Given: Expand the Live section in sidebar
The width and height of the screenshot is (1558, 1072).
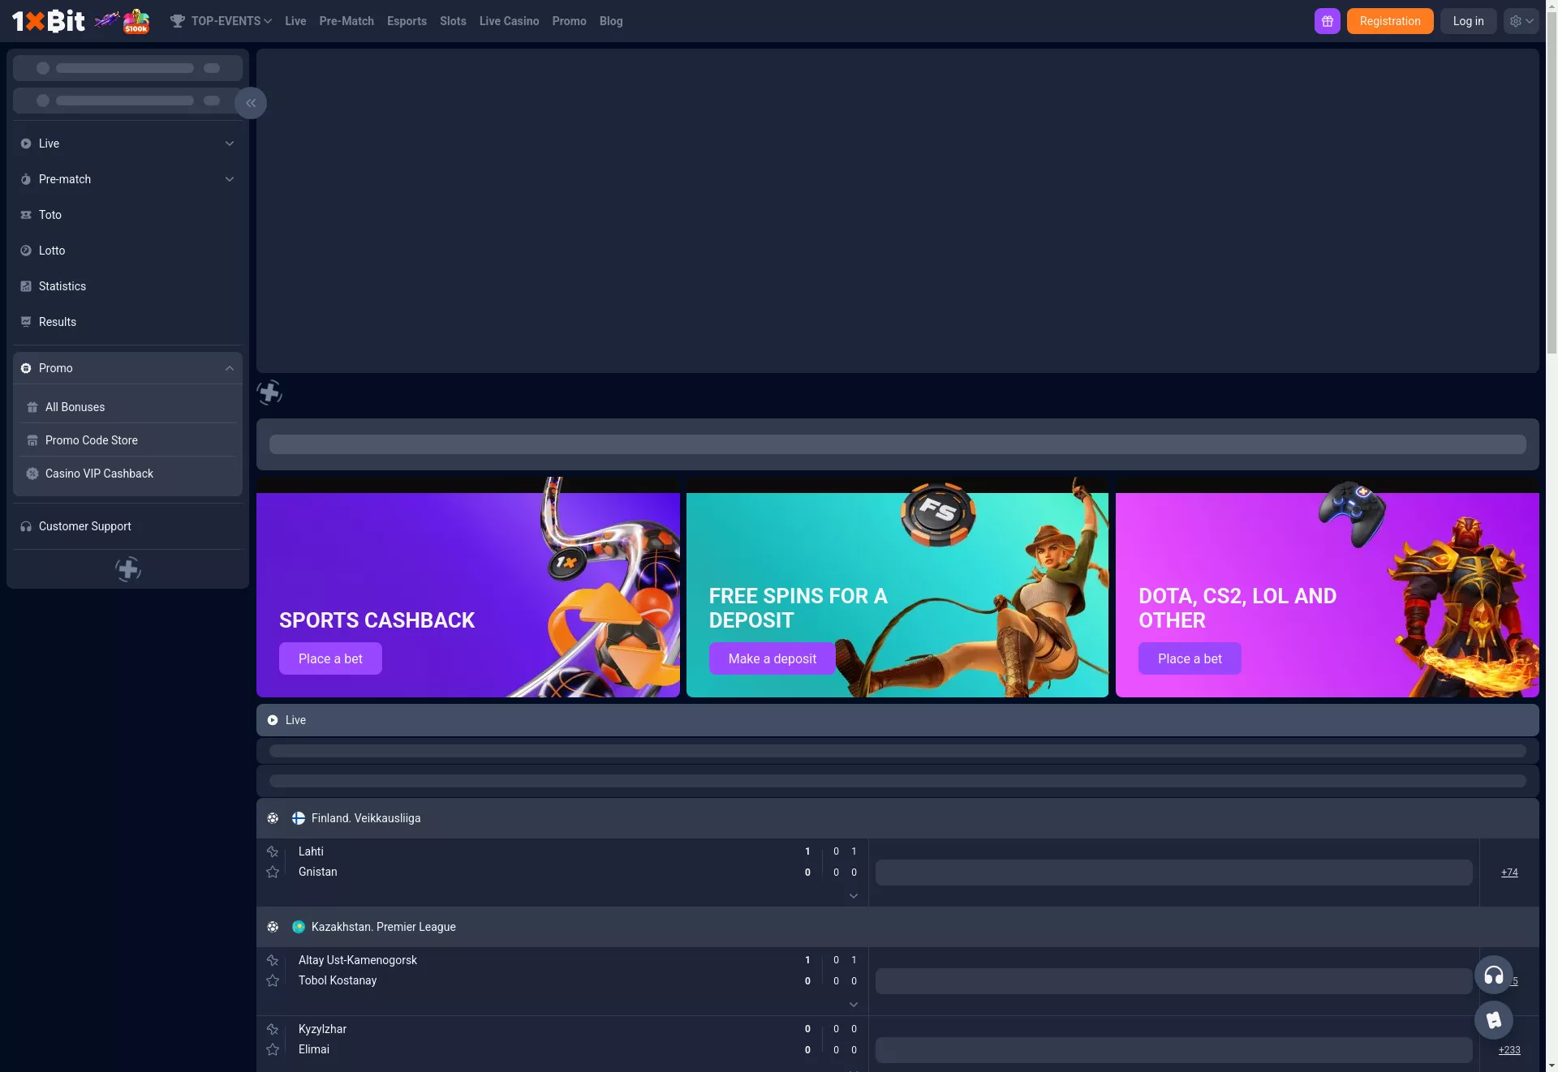Looking at the screenshot, I should (127, 144).
